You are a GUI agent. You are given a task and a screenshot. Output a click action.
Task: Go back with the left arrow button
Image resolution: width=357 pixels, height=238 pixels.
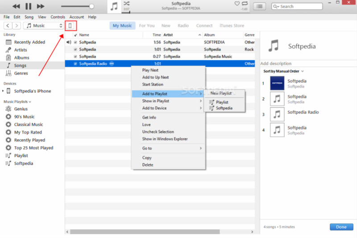(8, 26)
